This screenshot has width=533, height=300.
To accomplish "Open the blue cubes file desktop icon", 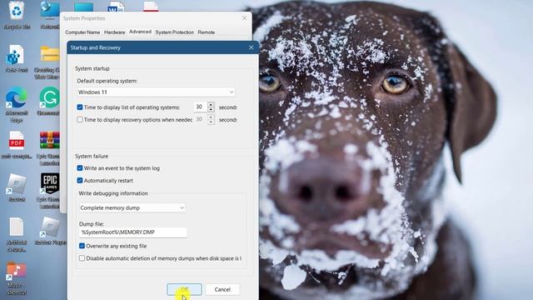I will [x=17, y=57].
